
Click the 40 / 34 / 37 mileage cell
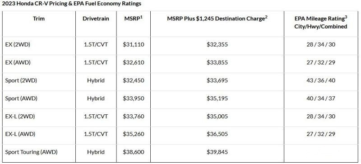[321, 98]
